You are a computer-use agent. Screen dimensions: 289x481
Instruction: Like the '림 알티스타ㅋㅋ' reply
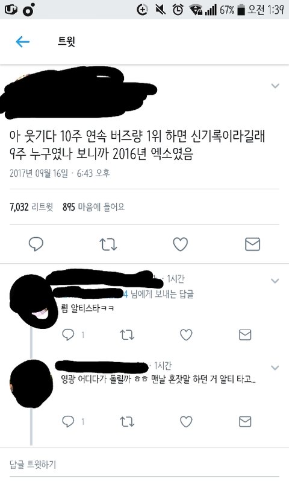point(186,335)
